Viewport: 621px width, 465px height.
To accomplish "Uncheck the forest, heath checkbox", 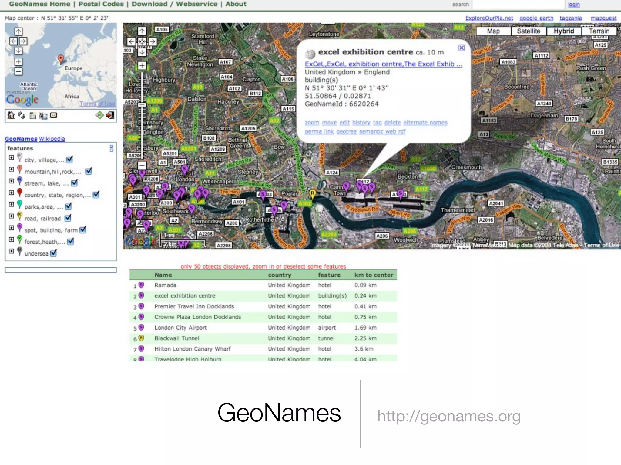I will click(x=70, y=241).
